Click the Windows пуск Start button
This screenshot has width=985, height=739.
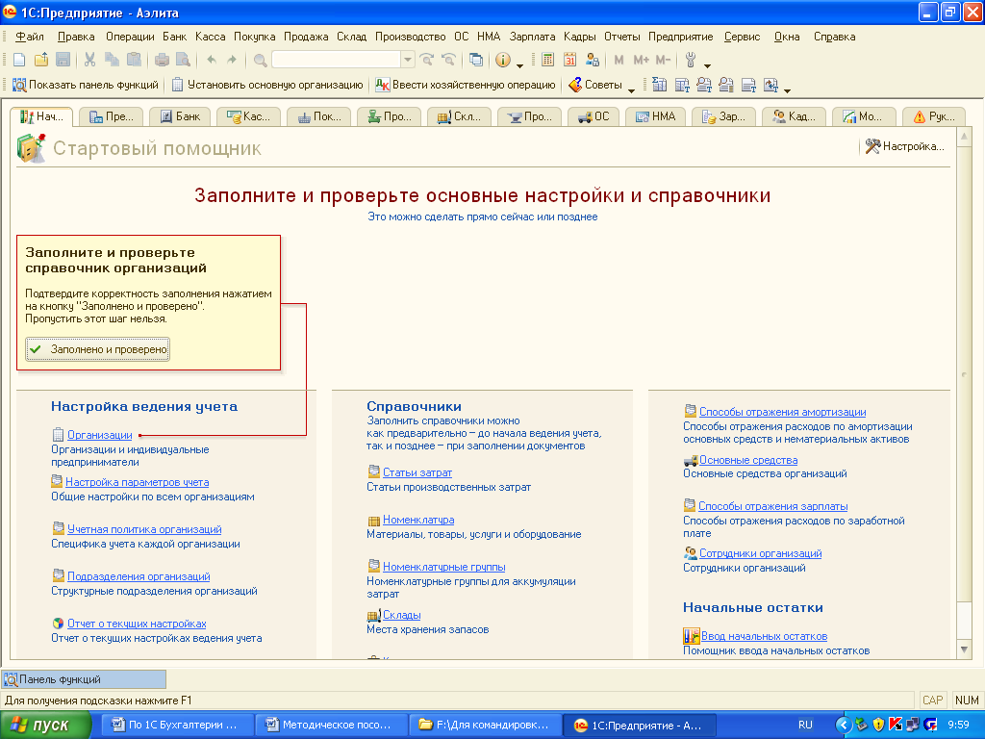pyautogui.click(x=45, y=726)
